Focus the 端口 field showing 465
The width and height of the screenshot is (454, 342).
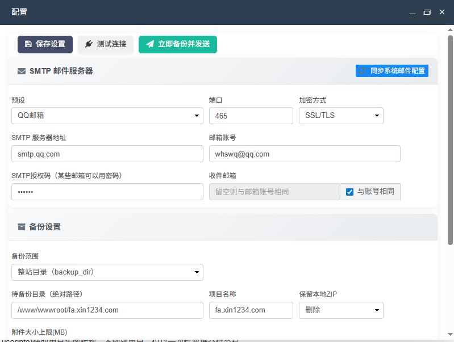(251, 116)
